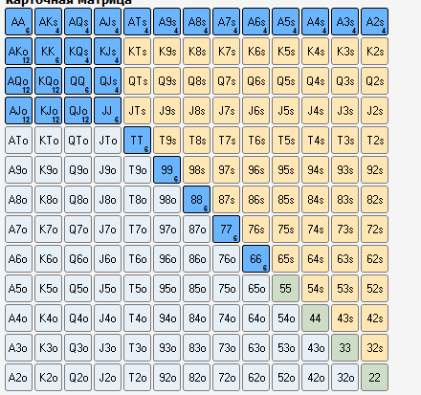Toggle the AJo offsuit cell
Screen dimensions: 421x395
coord(18,111)
